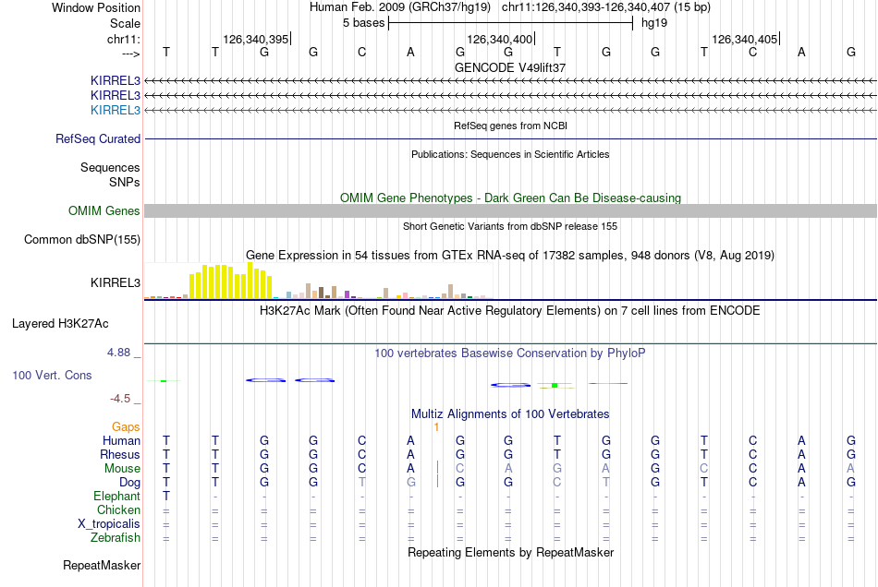Click the Sequences publications label

[110, 167]
